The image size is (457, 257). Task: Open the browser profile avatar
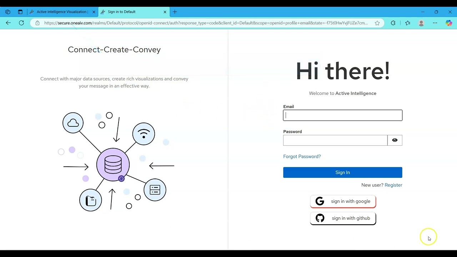click(x=421, y=23)
